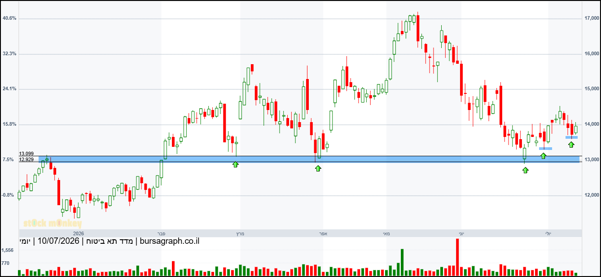Click the leftmost green up arrow marker
This screenshot has height=277, width=601.
(236, 164)
